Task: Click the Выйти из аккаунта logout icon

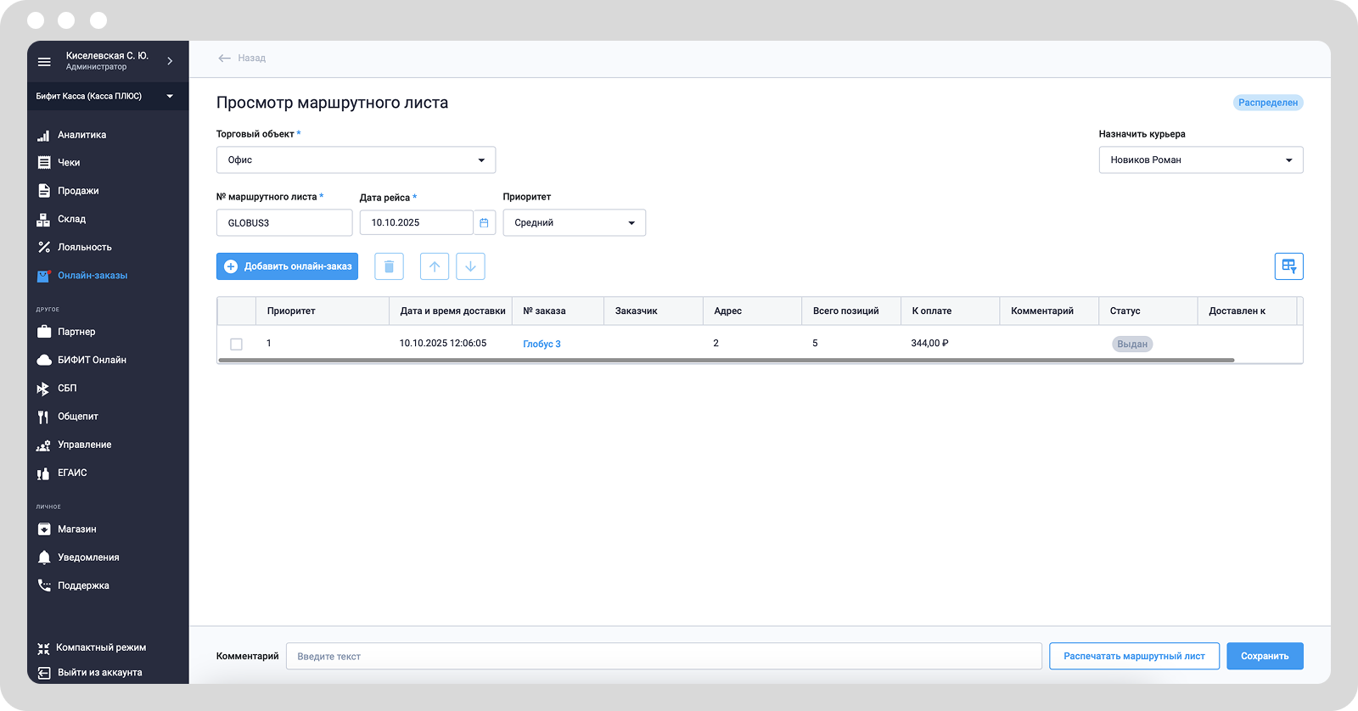Action: coord(43,673)
